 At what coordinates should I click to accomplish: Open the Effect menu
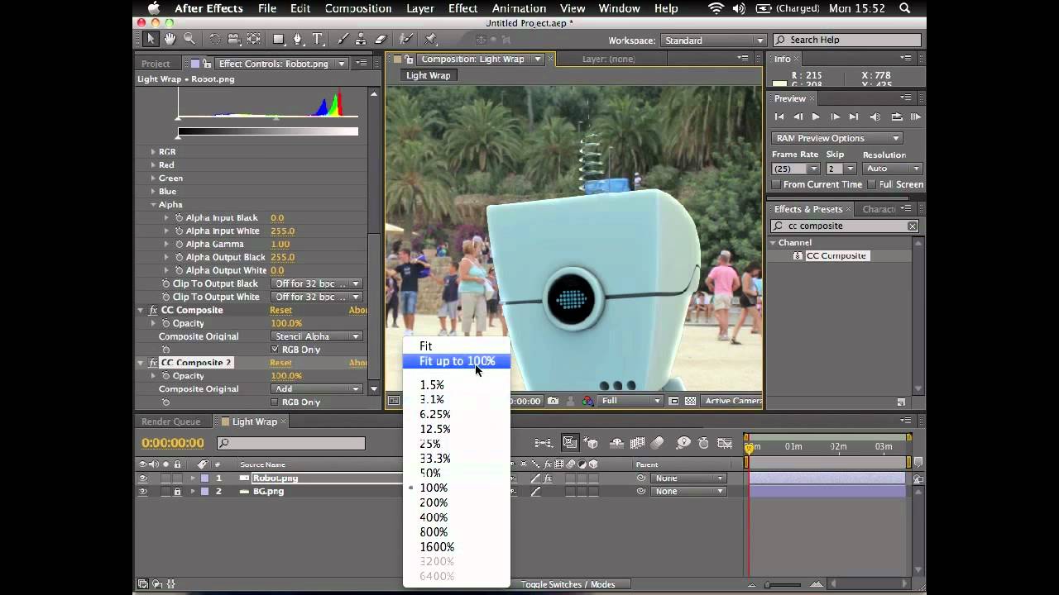click(462, 8)
